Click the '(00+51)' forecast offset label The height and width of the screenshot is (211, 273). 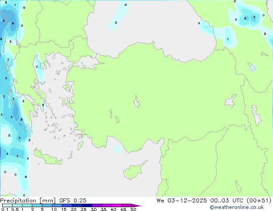pos(259,201)
